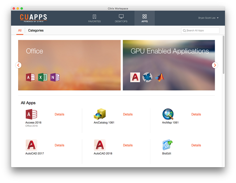Click the Access 2016 label
This screenshot has width=236, height=183.
tap(33, 122)
